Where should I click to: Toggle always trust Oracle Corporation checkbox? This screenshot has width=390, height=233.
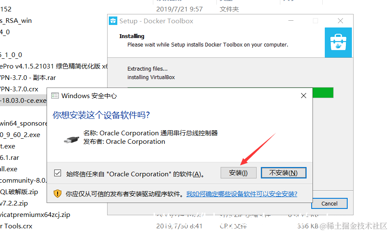58,173
